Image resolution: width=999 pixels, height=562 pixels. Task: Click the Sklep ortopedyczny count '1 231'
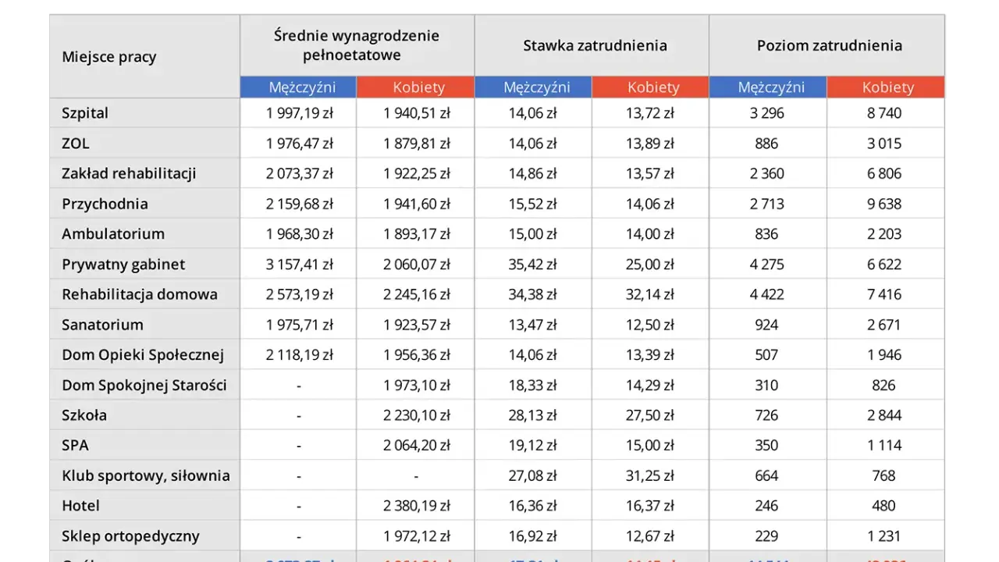coord(884,536)
